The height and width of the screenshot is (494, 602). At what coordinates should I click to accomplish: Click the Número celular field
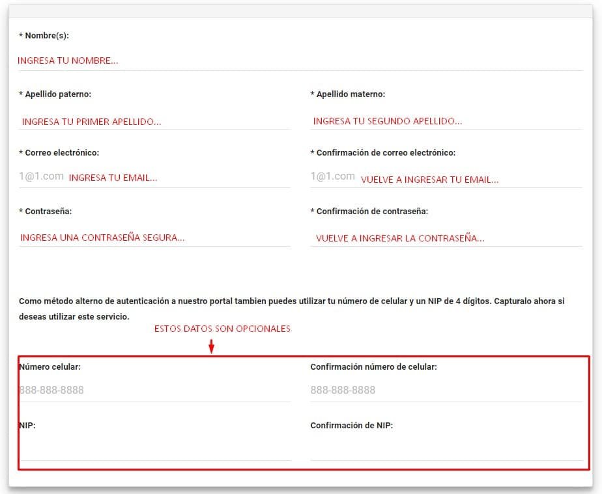coord(154,392)
